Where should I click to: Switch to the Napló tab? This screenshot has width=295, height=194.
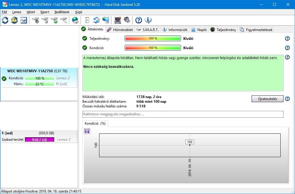[x=199, y=30]
